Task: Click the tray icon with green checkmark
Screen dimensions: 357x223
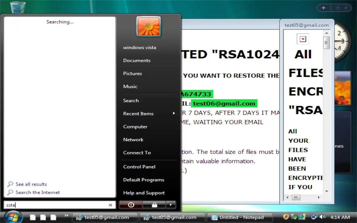Action: 294,217
